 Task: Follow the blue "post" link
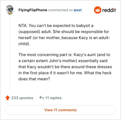pyautogui.click(x=78, y=10)
